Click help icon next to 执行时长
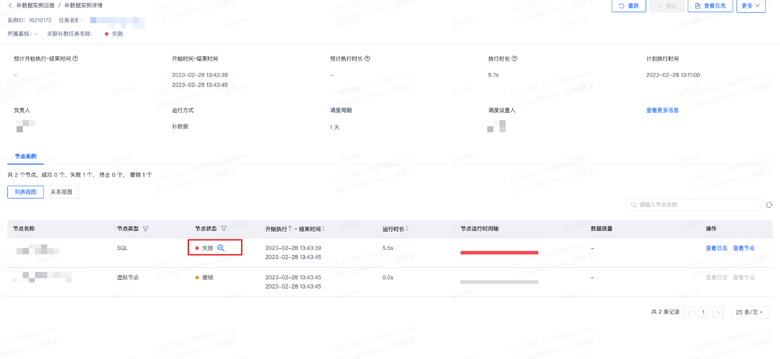Screen dimensions: 780x359 click(x=514, y=59)
